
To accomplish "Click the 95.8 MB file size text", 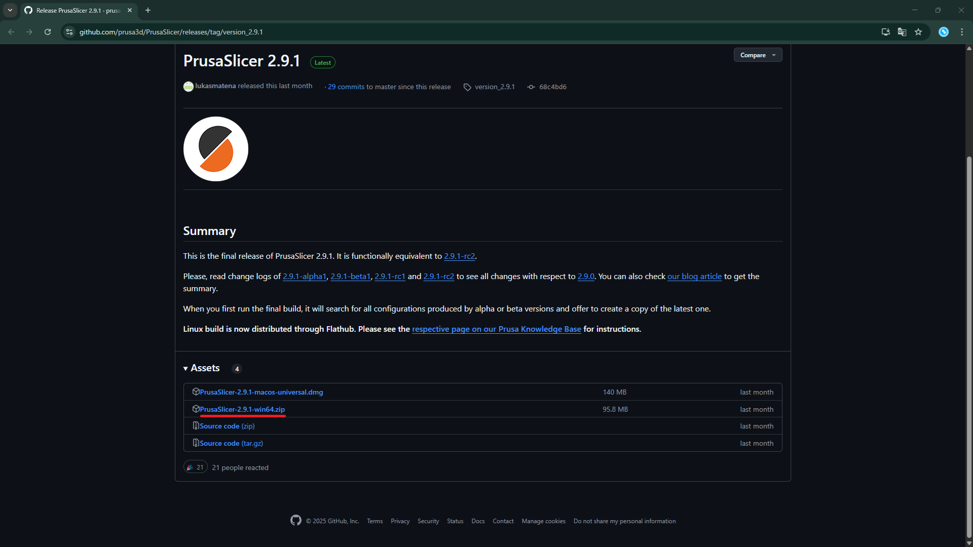I will pyautogui.click(x=615, y=410).
